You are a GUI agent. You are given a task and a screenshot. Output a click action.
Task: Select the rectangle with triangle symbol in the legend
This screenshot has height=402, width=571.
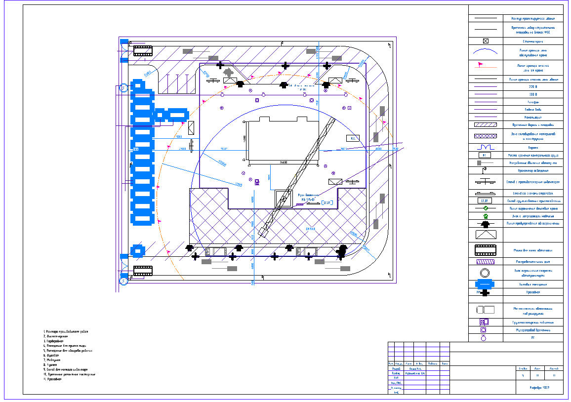coord(486,234)
